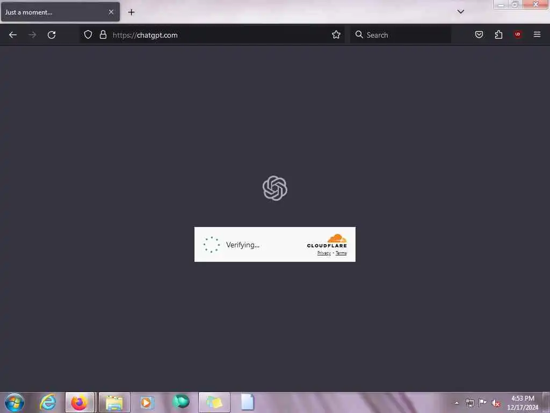
Task: Open Cloudflare Privacy link
Action: click(x=324, y=253)
